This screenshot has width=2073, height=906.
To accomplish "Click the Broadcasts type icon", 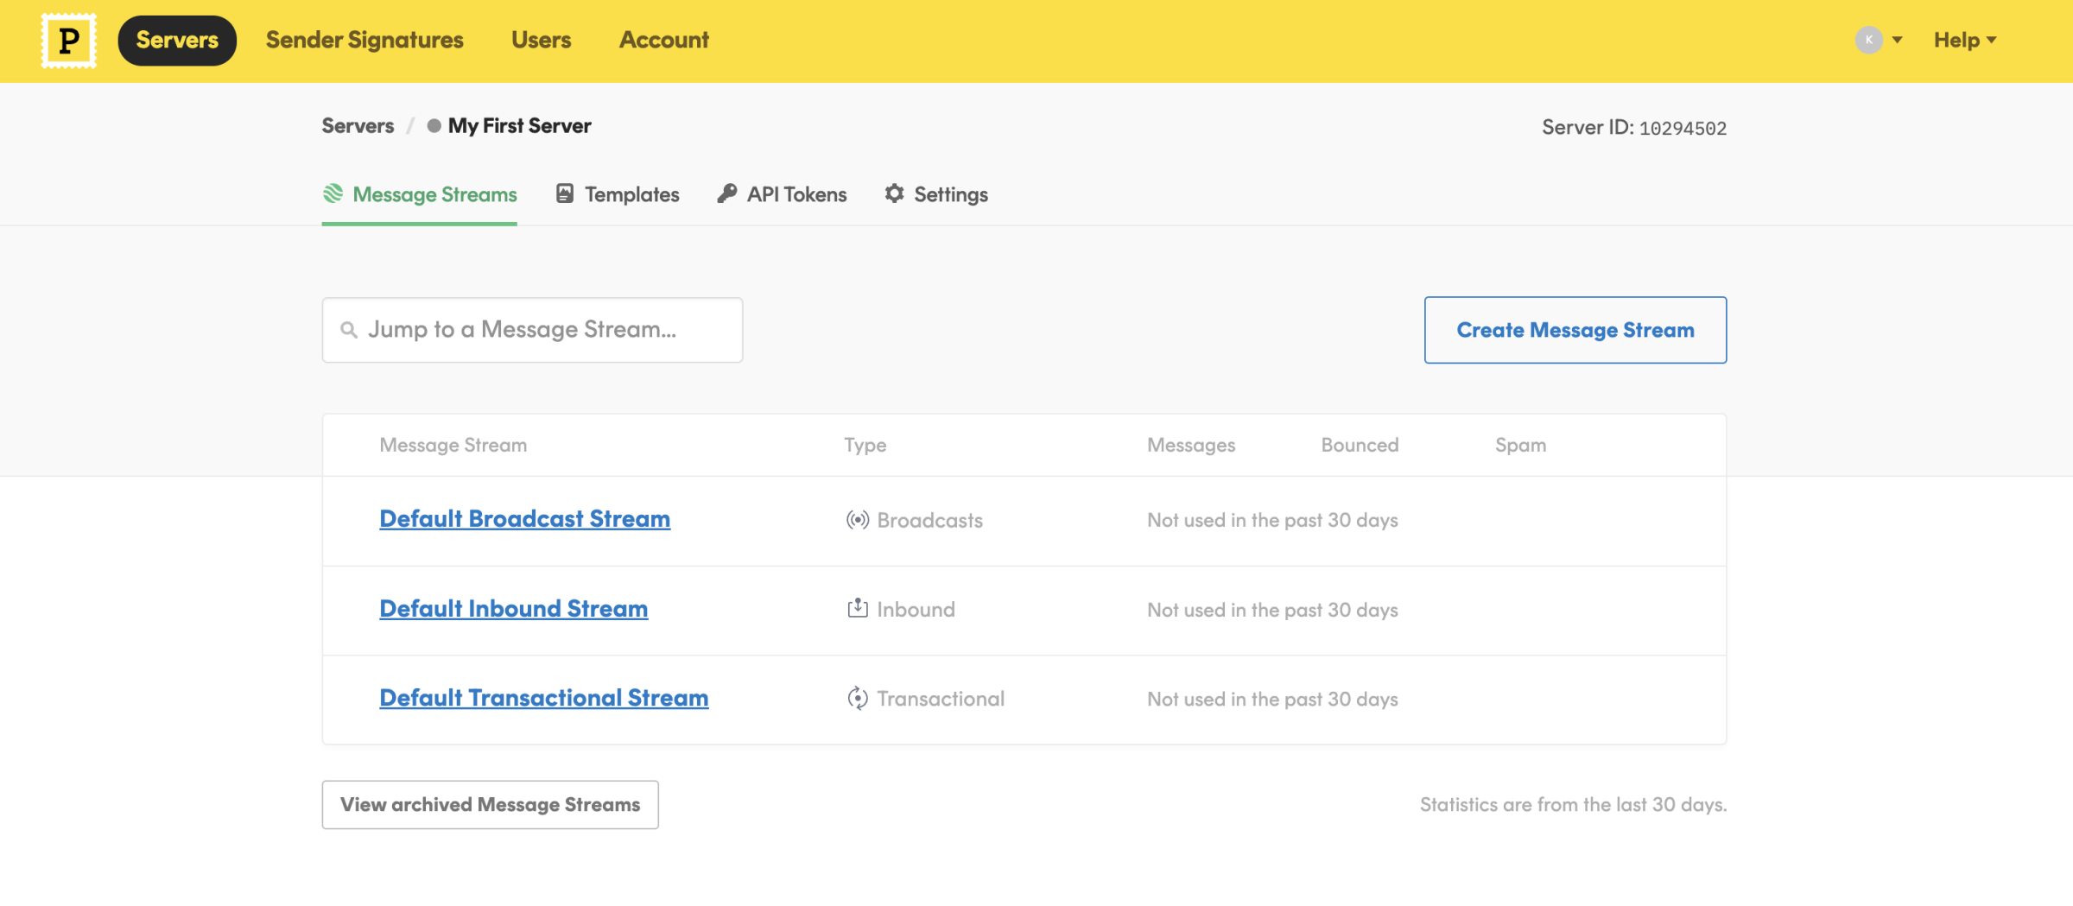I will (856, 520).
